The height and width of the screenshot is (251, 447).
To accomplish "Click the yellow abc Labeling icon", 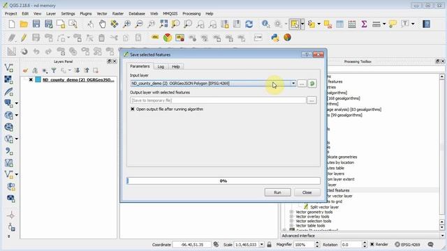I will (155, 38).
